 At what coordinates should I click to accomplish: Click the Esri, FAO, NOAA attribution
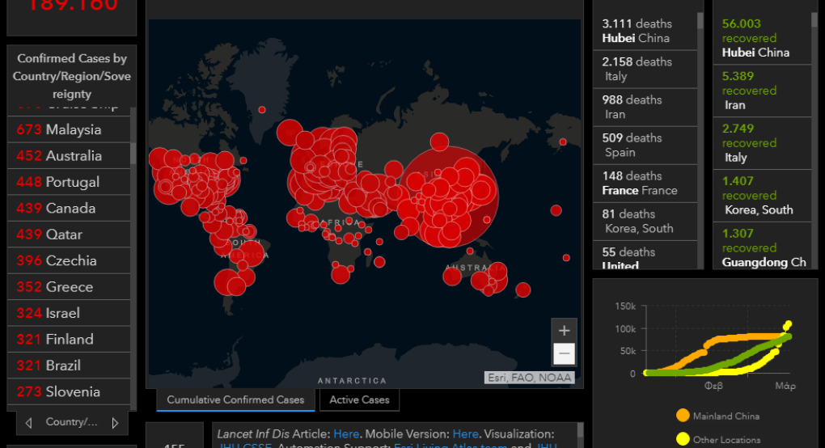(530, 378)
